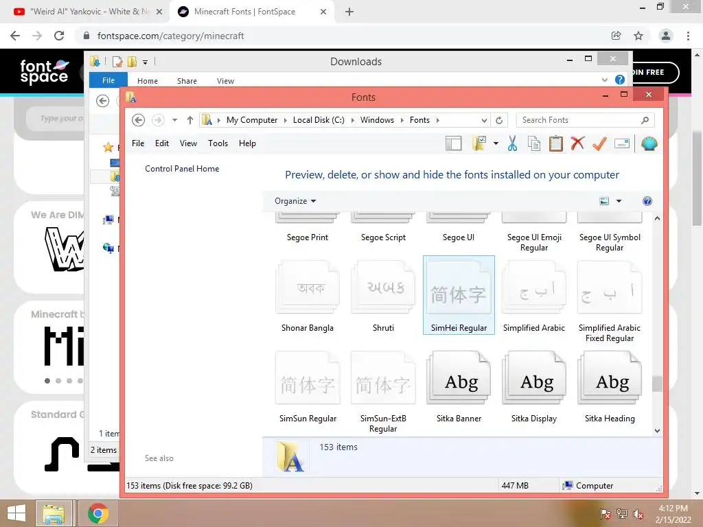Click the Cut scissors icon in Fonts toolbar
Image resolution: width=703 pixels, height=527 pixels.
pyautogui.click(x=512, y=143)
